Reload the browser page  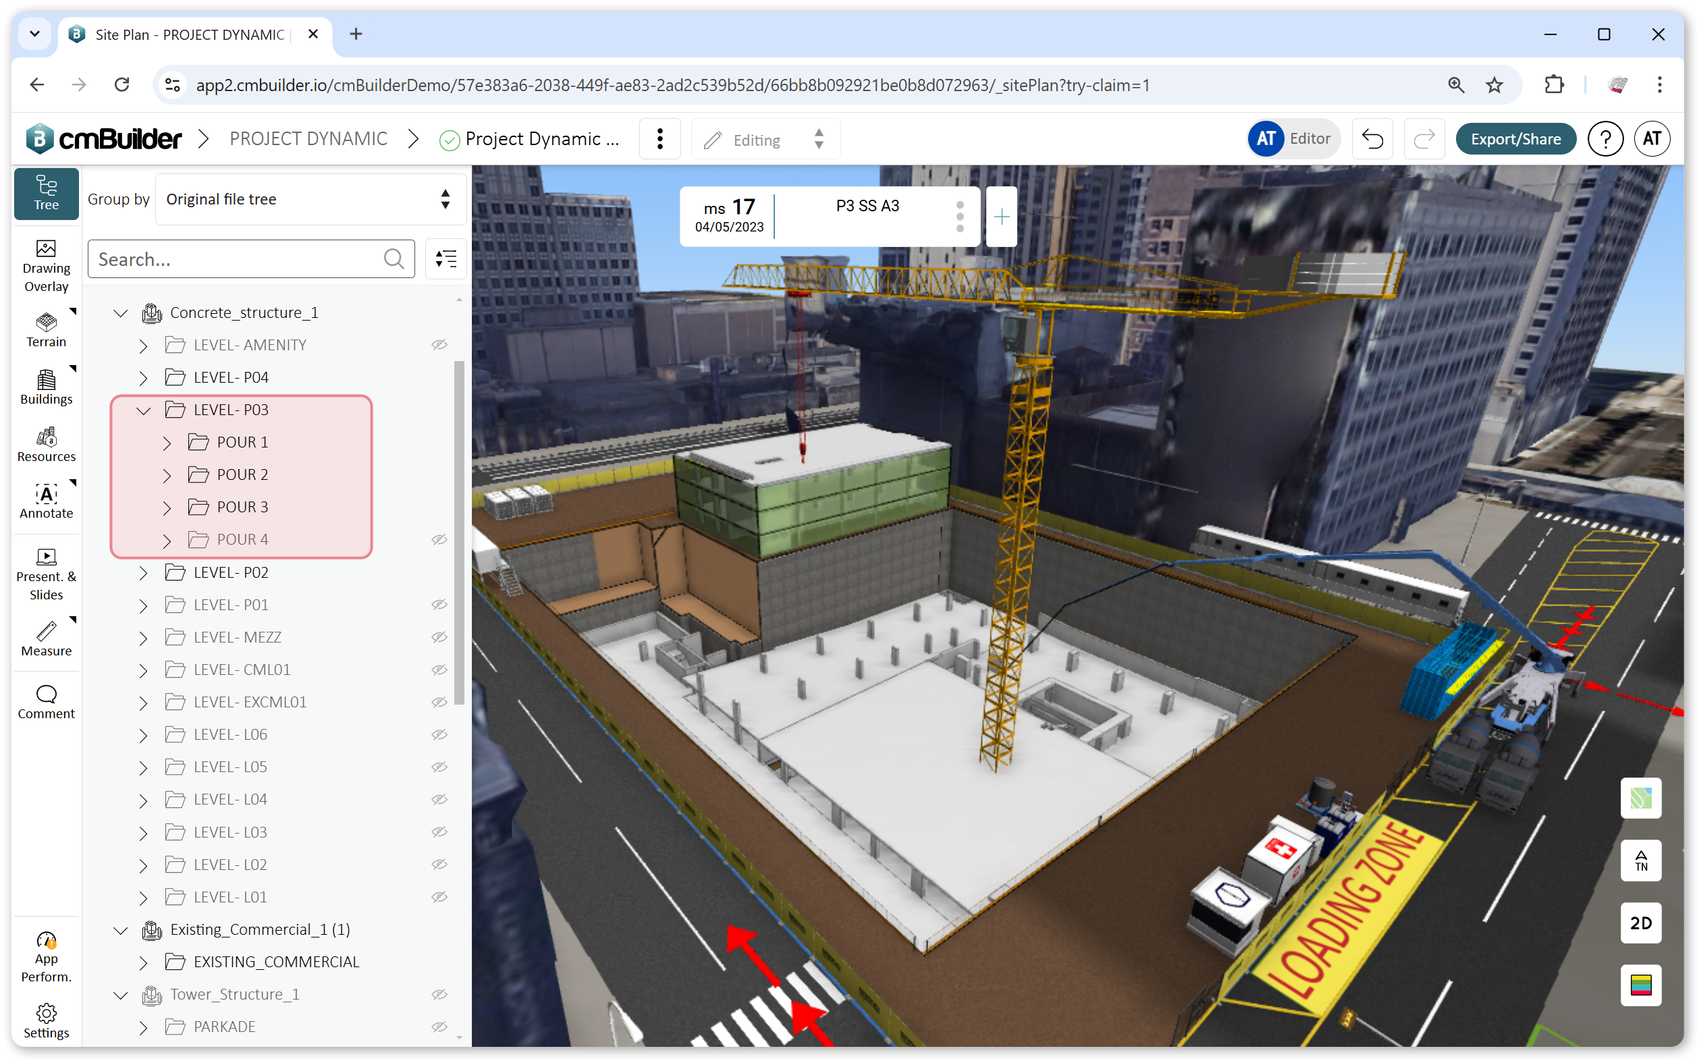(x=122, y=85)
